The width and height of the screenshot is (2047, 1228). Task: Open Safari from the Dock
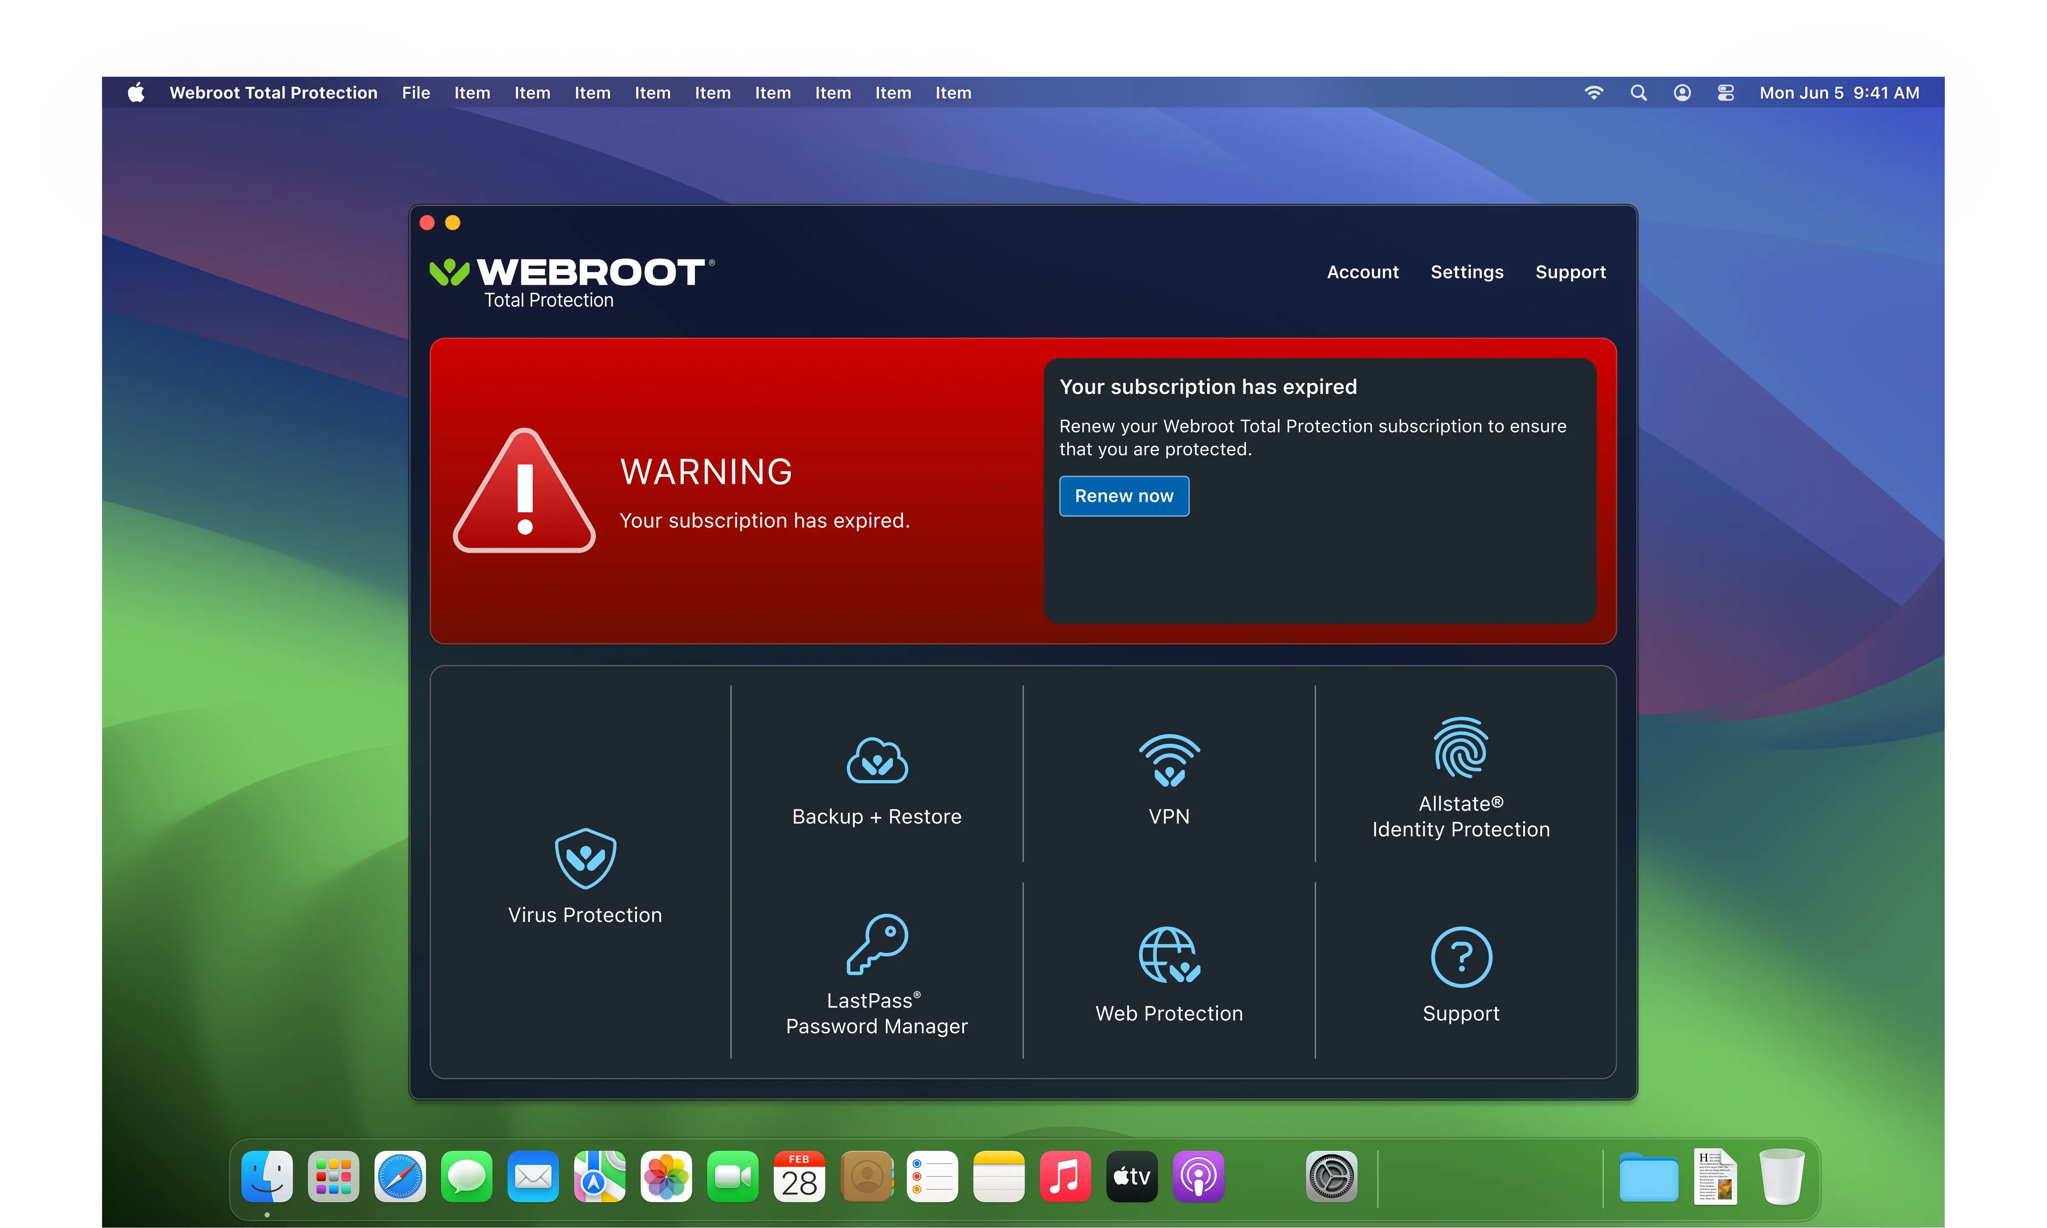tap(400, 1176)
